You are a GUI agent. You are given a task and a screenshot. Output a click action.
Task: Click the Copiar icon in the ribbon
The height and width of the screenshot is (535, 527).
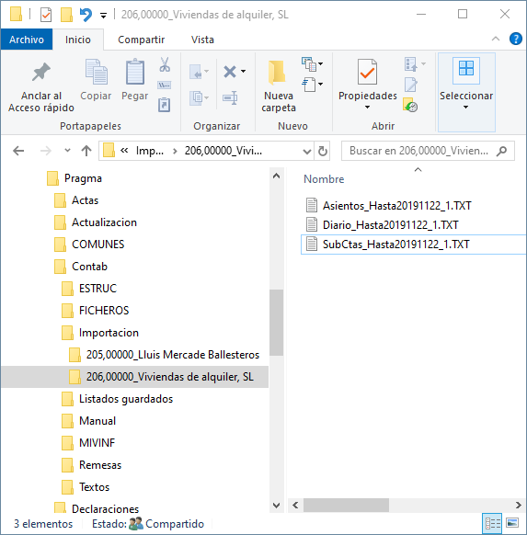point(96,72)
